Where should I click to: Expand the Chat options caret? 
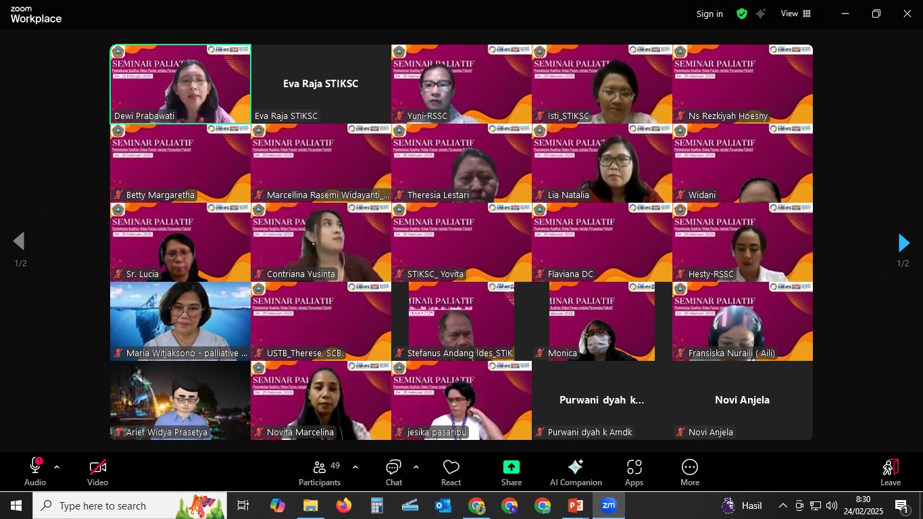(416, 467)
